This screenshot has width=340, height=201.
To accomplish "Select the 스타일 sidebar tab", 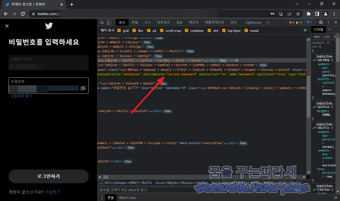I will click(318, 29).
